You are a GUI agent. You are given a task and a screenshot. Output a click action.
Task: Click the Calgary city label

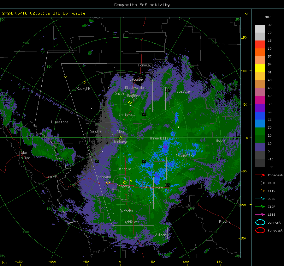(x=123, y=186)
